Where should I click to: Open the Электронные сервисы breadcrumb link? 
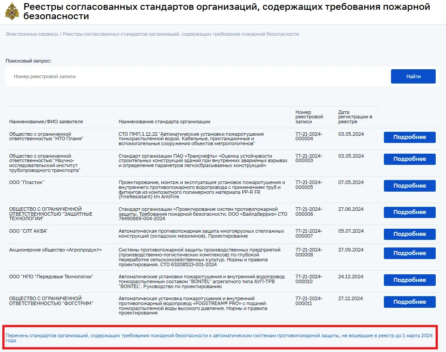[x=32, y=34]
